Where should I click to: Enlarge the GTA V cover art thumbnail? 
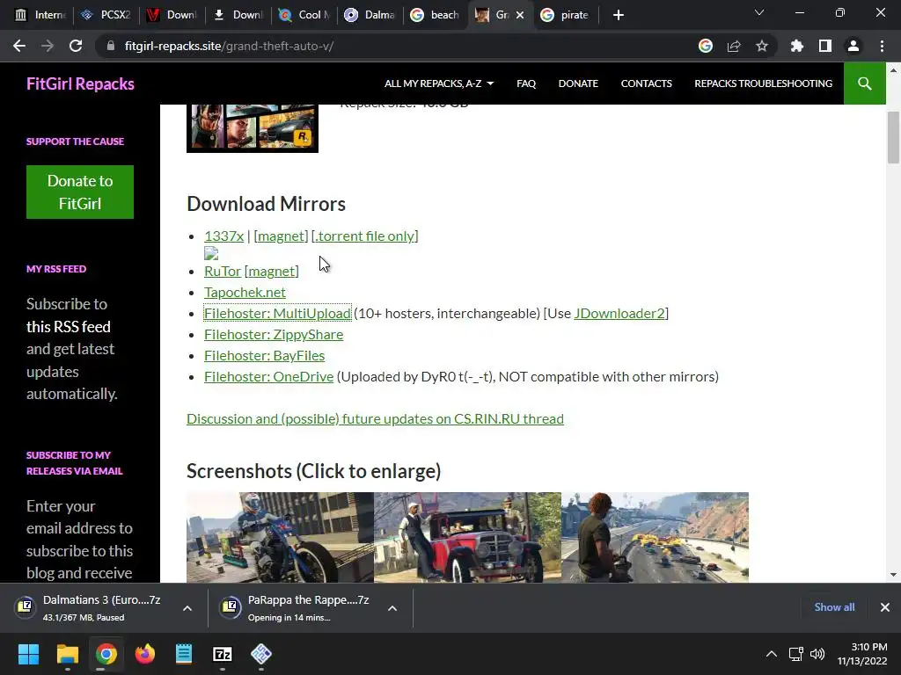tap(253, 128)
